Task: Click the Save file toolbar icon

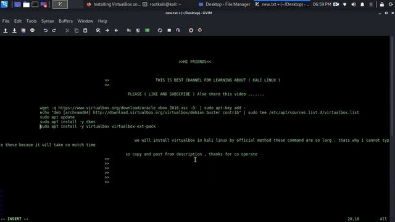Action: pyautogui.click(x=14, y=30)
